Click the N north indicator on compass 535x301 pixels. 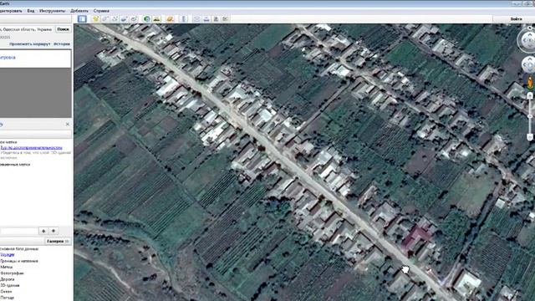pos(530,28)
